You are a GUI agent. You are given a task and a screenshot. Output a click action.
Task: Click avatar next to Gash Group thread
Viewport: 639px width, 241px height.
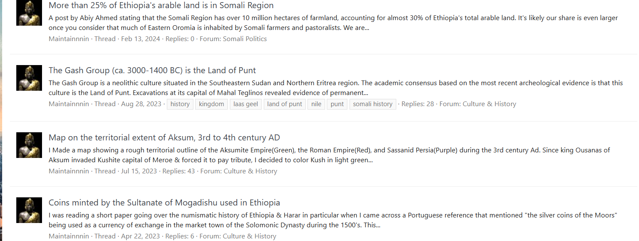29,78
